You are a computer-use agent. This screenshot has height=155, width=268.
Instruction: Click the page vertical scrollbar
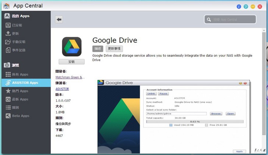[264, 84]
